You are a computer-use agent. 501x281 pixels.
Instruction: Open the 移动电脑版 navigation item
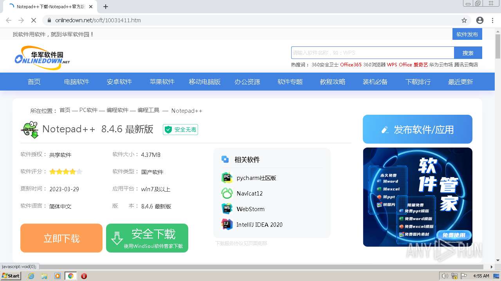205,82
